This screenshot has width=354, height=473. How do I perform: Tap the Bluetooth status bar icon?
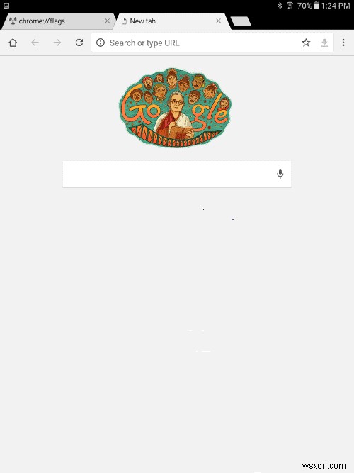(x=280, y=6)
